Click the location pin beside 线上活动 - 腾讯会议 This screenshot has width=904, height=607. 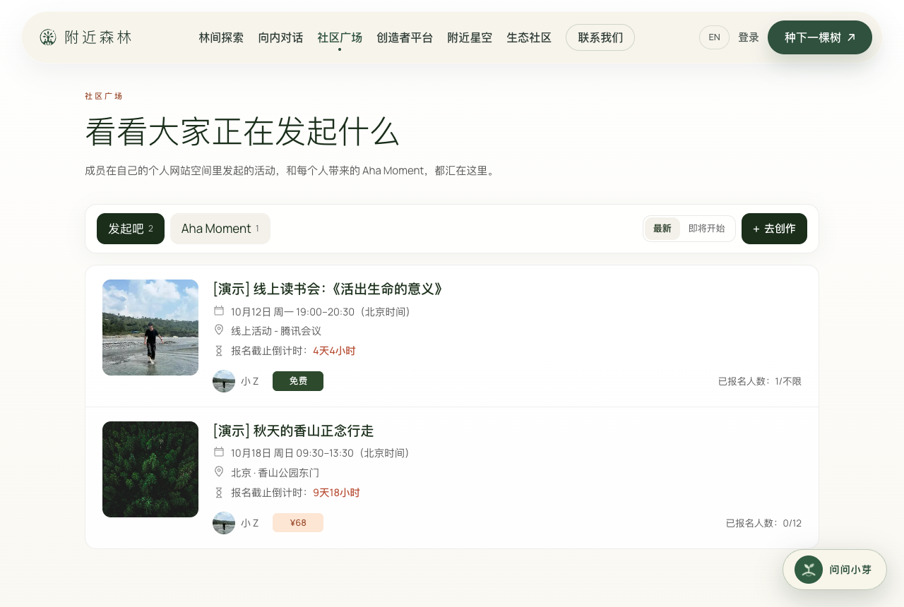[x=219, y=330]
